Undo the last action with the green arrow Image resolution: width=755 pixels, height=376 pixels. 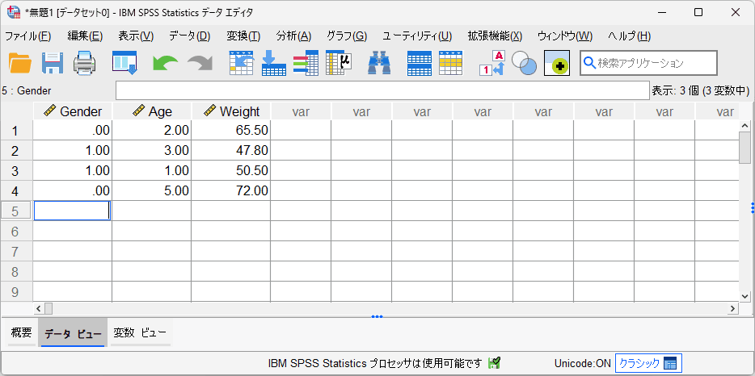(x=165, y=63)
